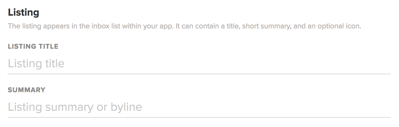Click the 'Listing title' placeholder text
This screenshot has height=127, width=399.
click(36, 63)
